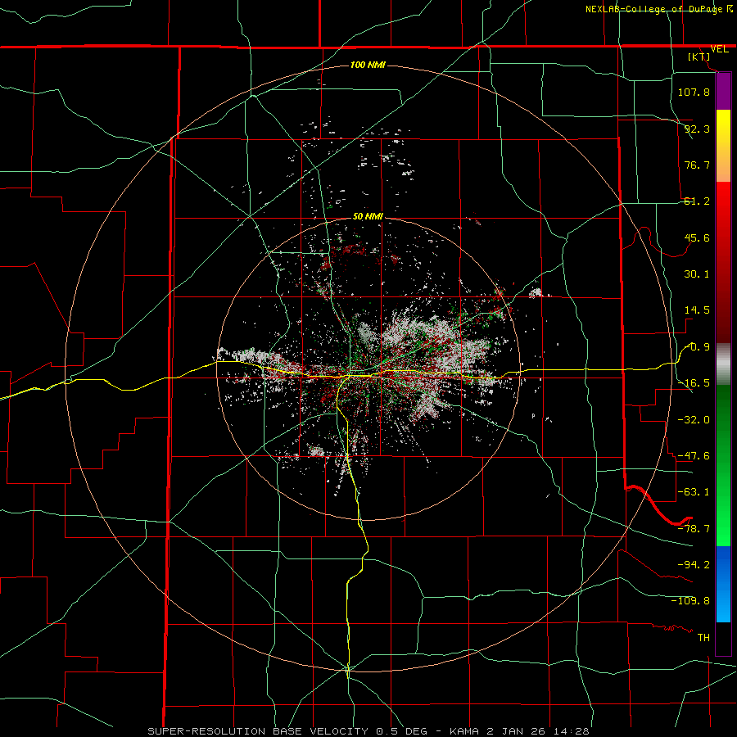Select the -47.6 legend value

[x=694, y=456]
